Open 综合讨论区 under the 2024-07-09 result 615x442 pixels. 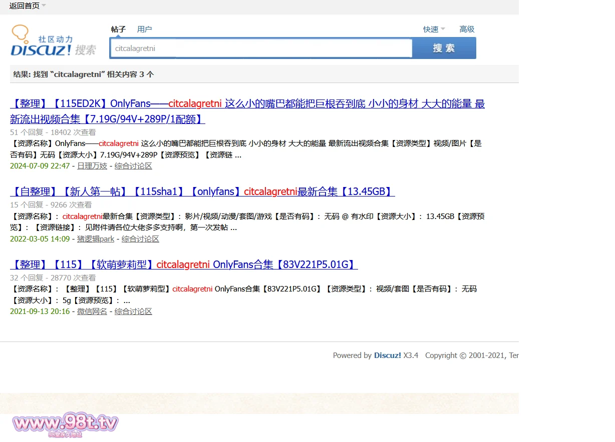pyautogui.click(x=133, y=166)
